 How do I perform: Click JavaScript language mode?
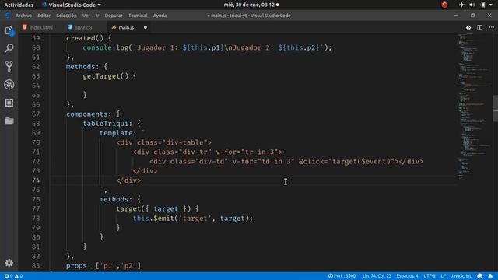coord(461,276)
